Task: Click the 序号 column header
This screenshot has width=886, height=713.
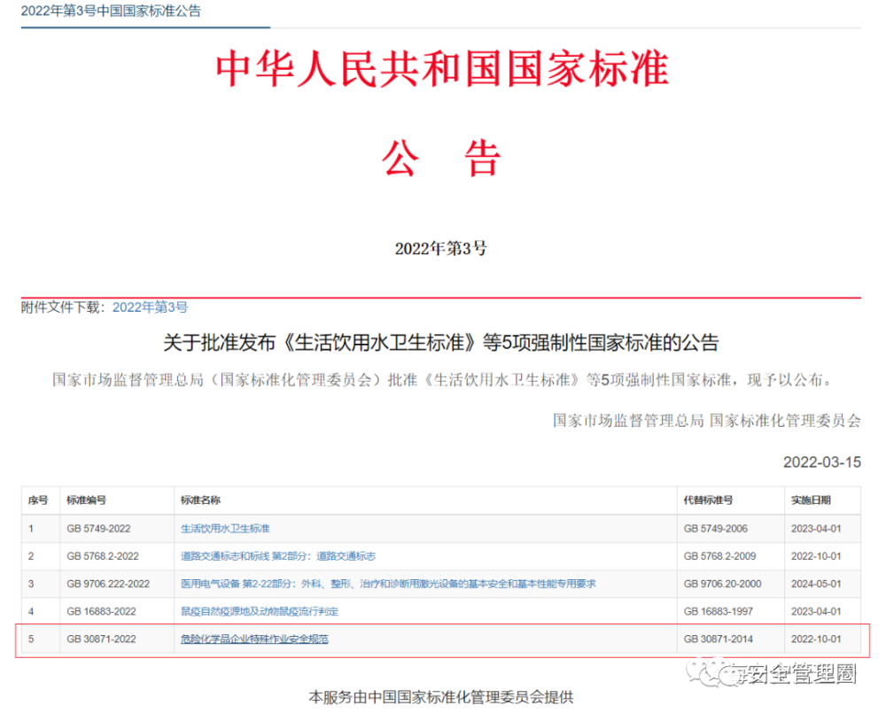Action: 38,500
